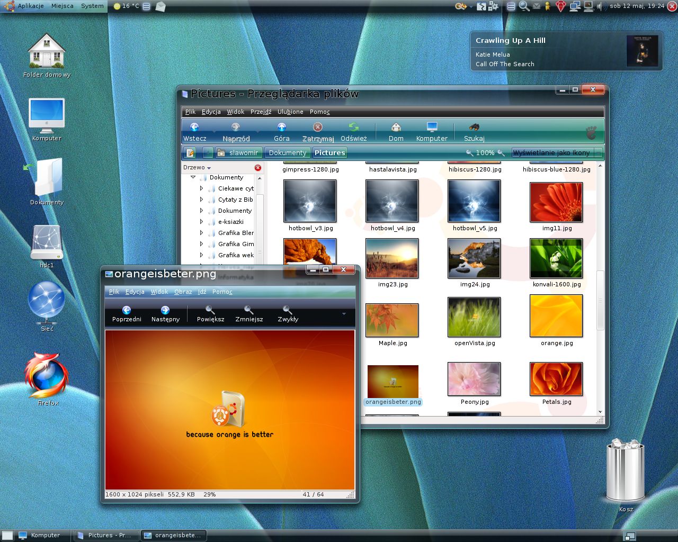The height and width of the screenshot is (542, 678).
Task: Switch to orangeisbeter taskbar button
Action: (173, 536)
